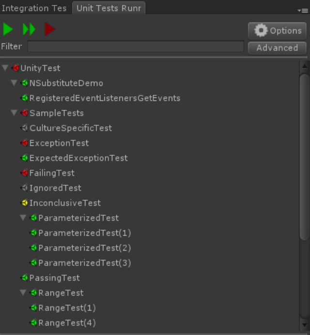This screenshot has width=310, height=335.
Task: Click the double-arrow Run Selected tests icon
Action: (x=29, y=30)
